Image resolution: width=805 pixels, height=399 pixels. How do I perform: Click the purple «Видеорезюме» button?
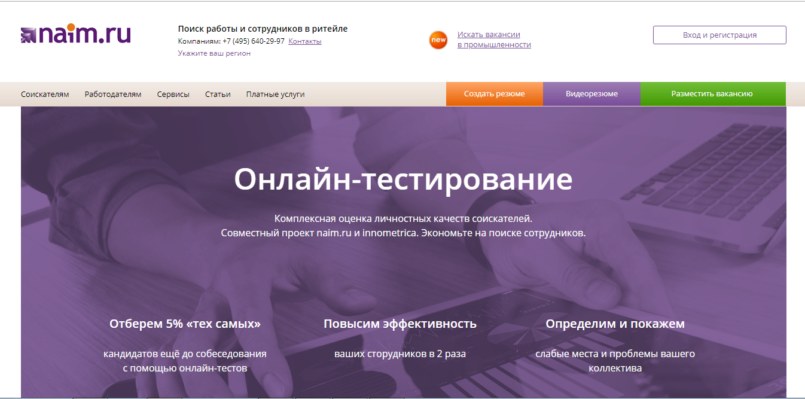click(591, 94)
